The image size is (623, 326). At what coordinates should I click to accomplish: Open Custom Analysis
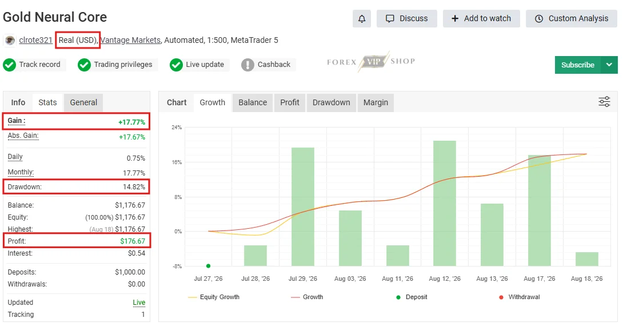[572, 19]
